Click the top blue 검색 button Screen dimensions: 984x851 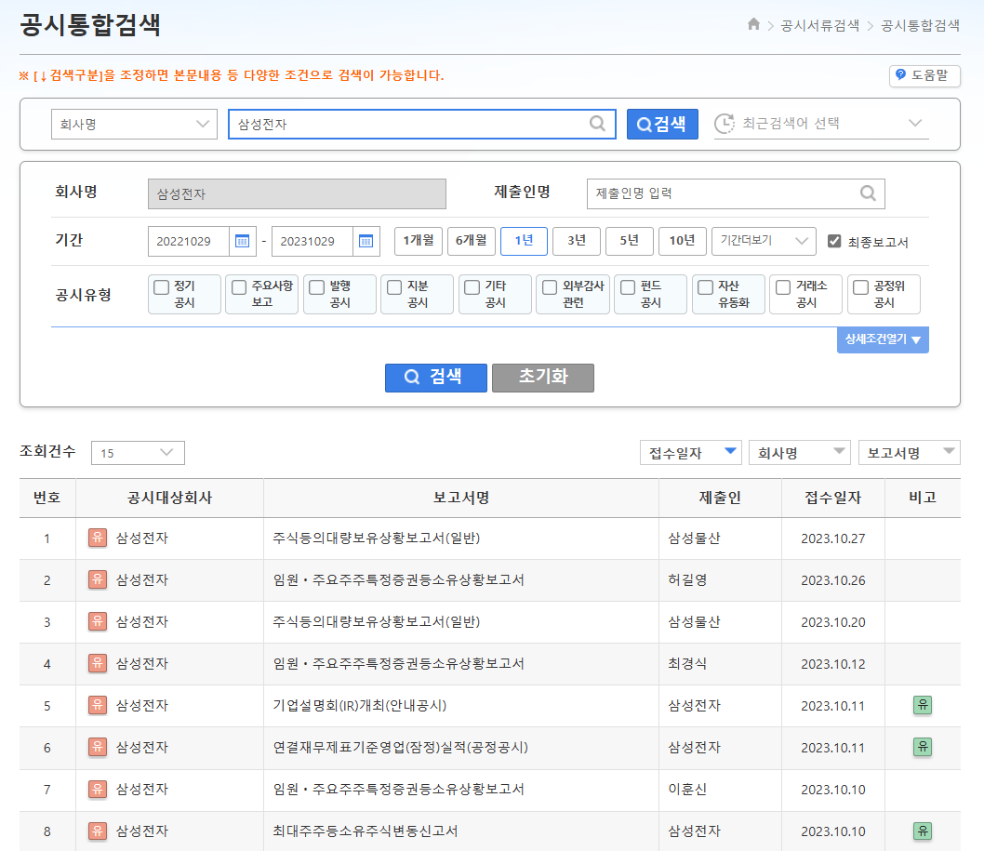(x=662, y=124)
